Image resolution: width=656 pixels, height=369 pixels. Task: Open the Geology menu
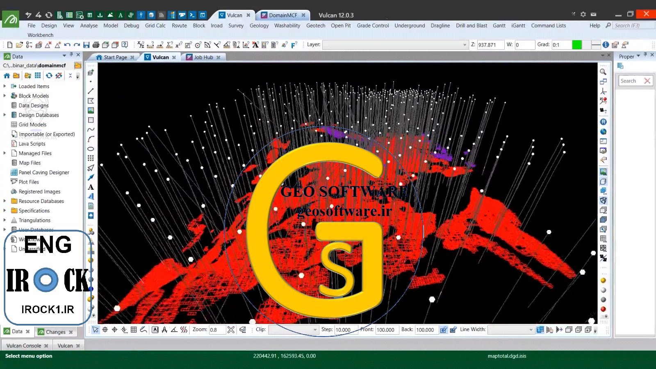click(259, 25)
